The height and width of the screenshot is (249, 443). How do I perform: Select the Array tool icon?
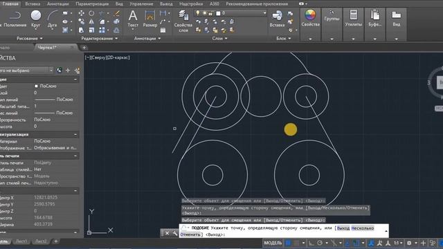click(x=102, y=30)
